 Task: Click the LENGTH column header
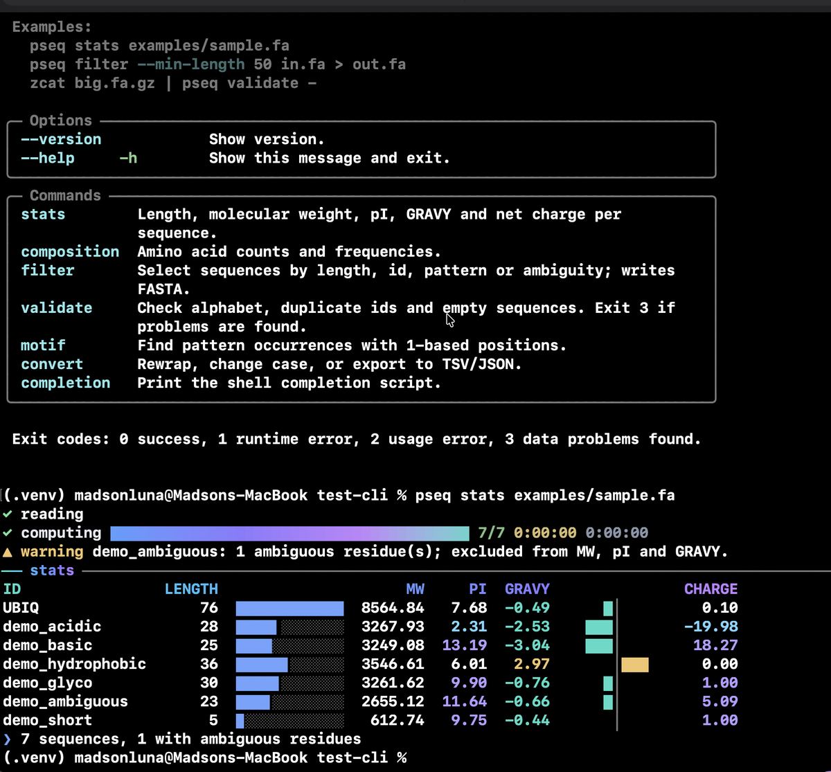pos(191,589)
